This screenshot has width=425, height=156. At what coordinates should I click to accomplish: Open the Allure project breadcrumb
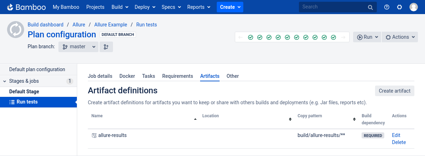79,25
